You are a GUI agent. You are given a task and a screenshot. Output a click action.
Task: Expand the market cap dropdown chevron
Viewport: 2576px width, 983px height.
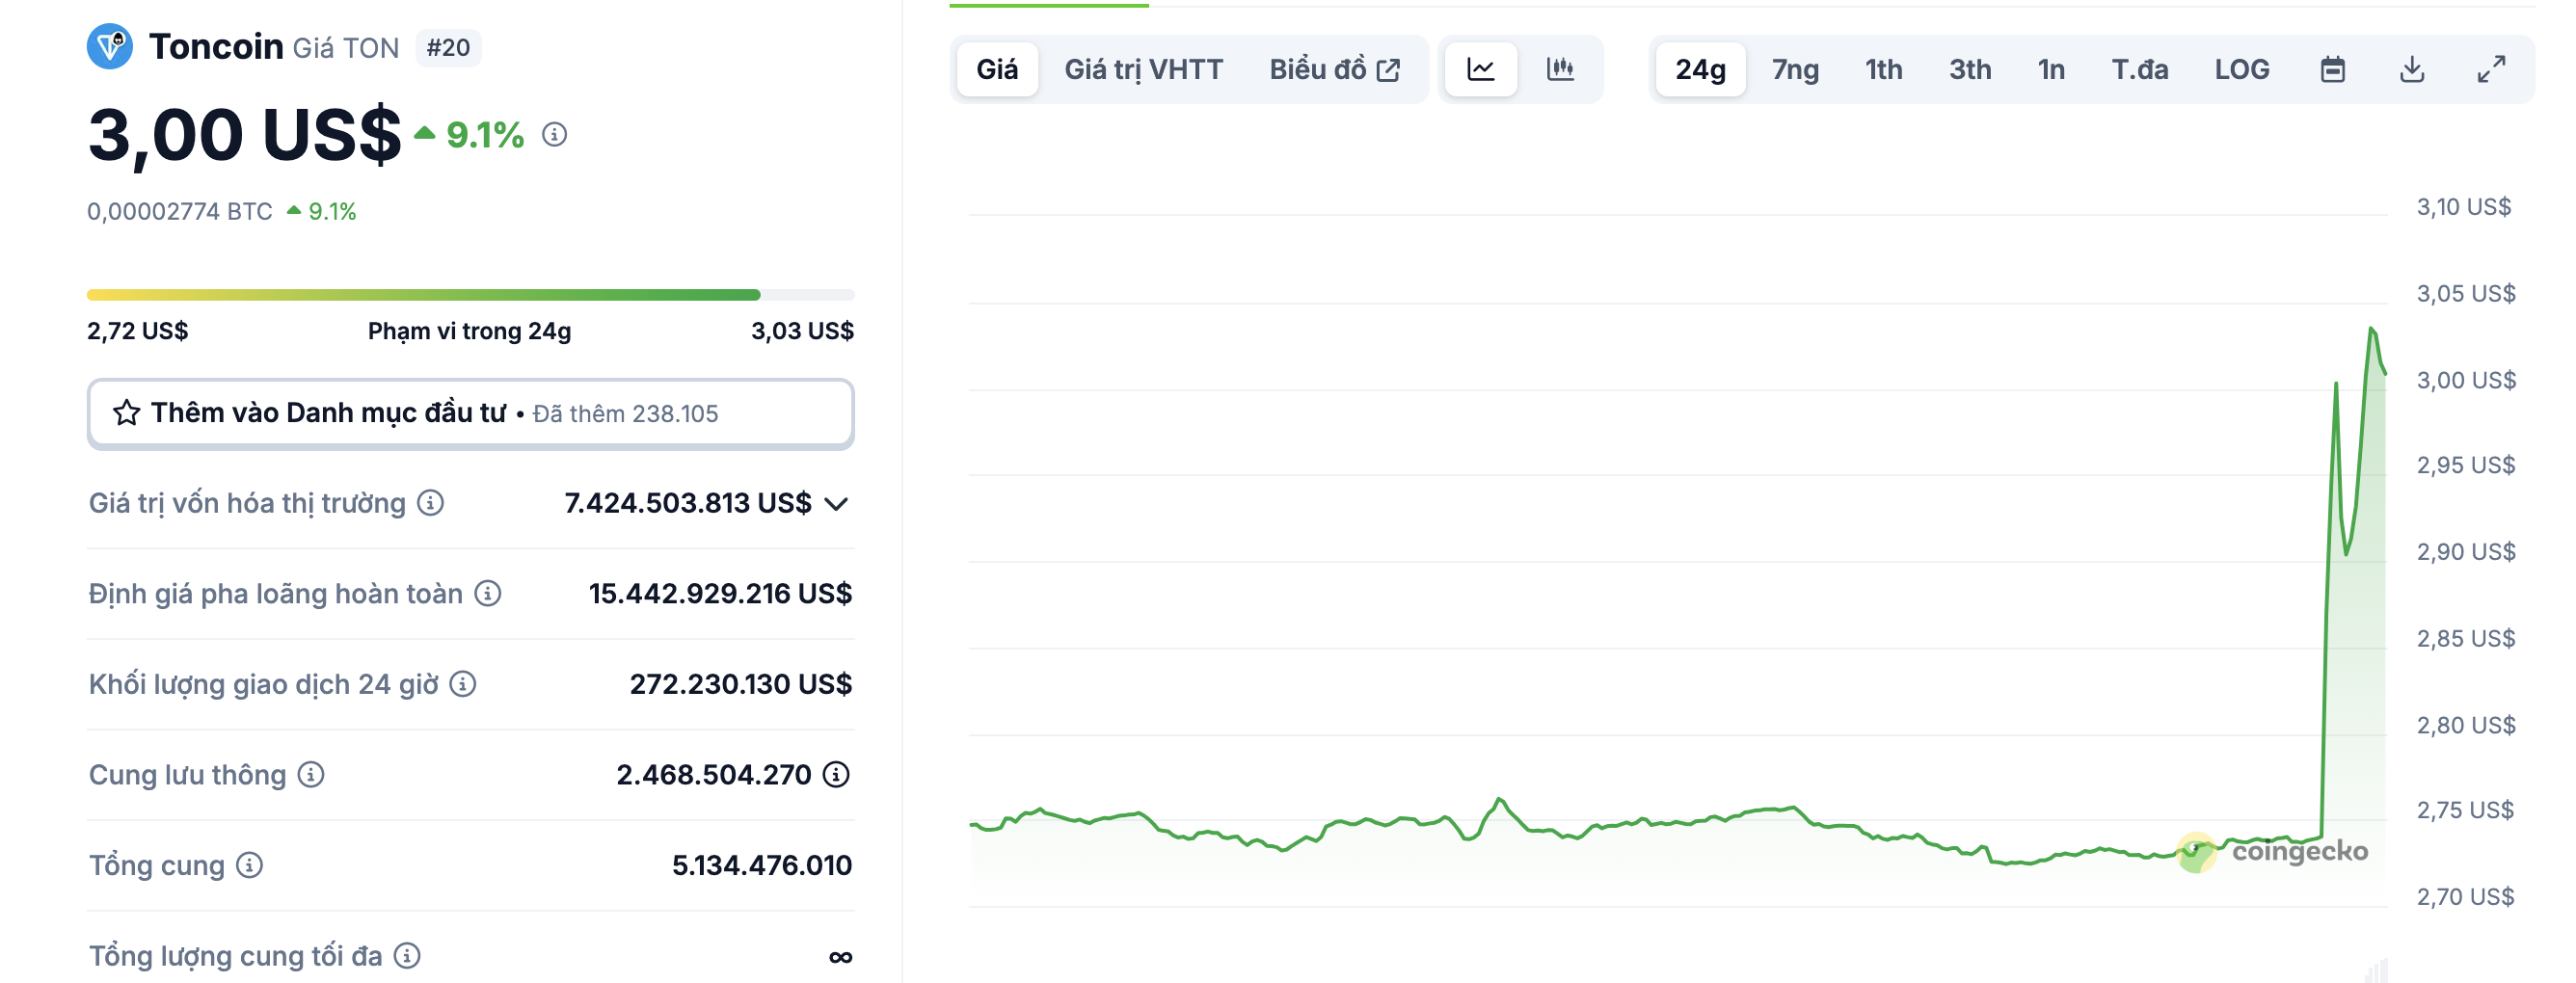coord(837,503)
